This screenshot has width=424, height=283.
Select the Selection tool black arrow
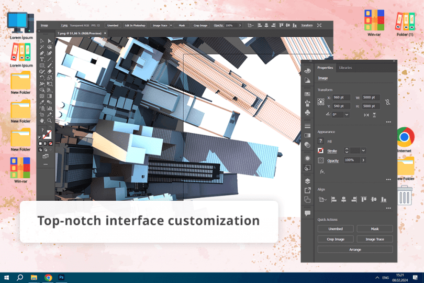click(42, 41)
